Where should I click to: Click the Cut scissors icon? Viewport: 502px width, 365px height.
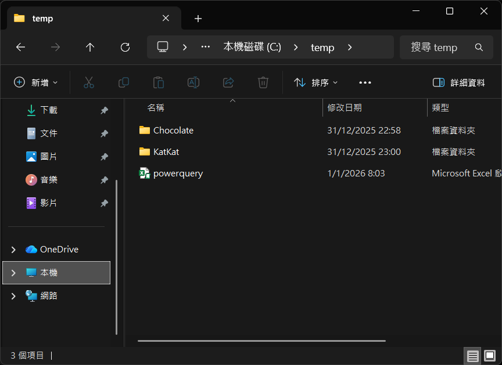pyautogui.click(x=89, y=82)
